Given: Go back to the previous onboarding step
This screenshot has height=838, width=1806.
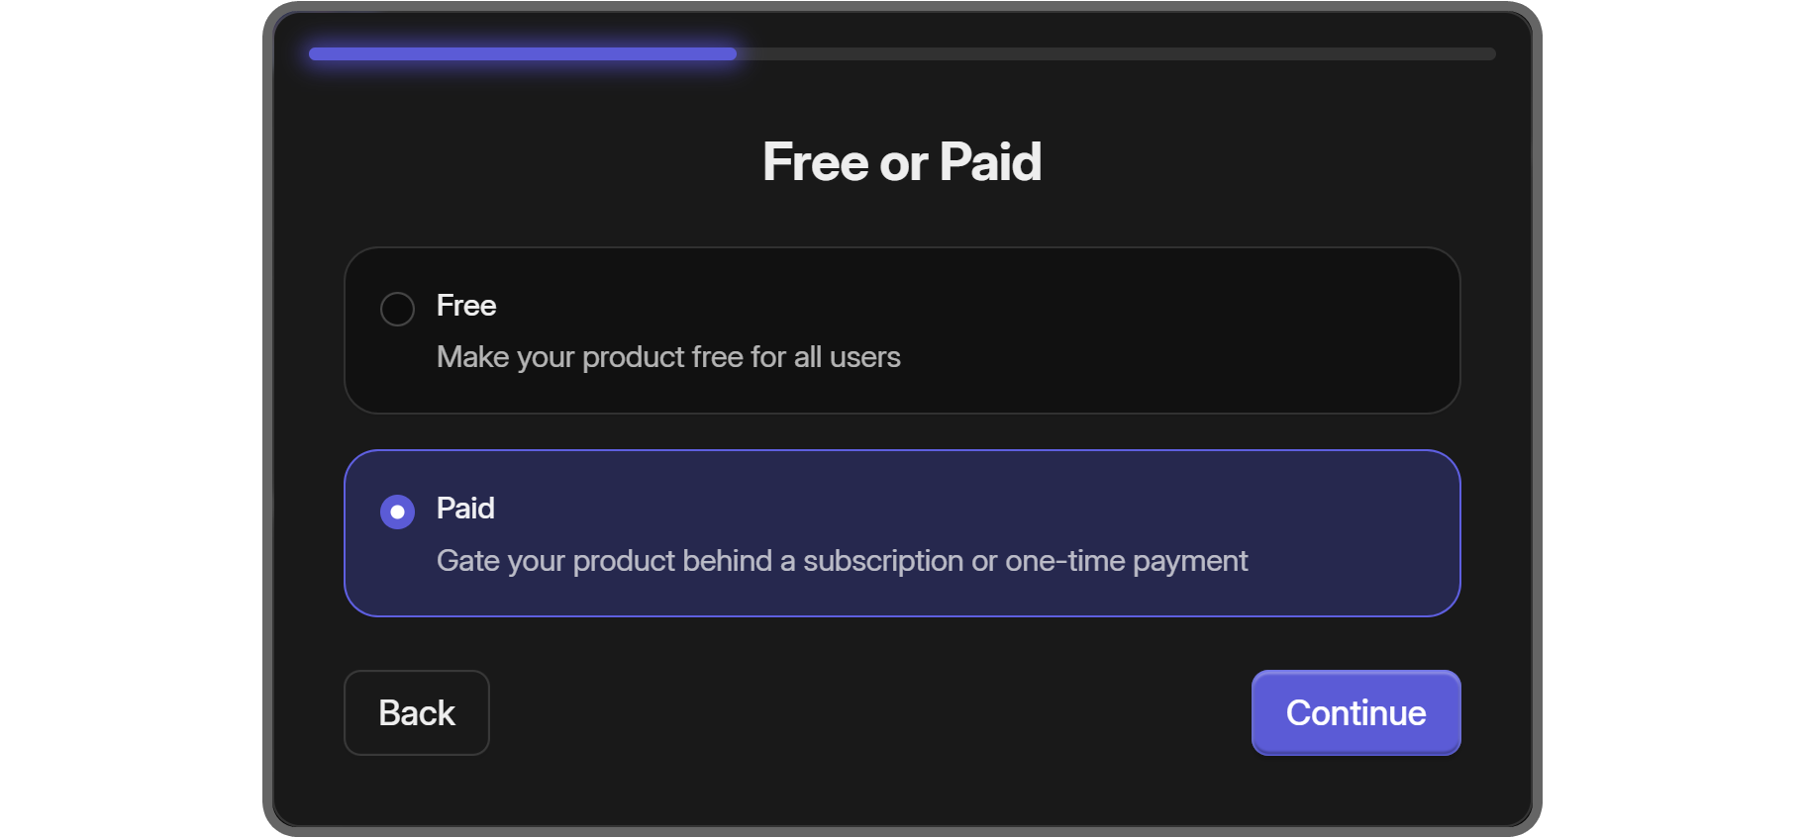Looking at the screenshot, I should (416, 712).
